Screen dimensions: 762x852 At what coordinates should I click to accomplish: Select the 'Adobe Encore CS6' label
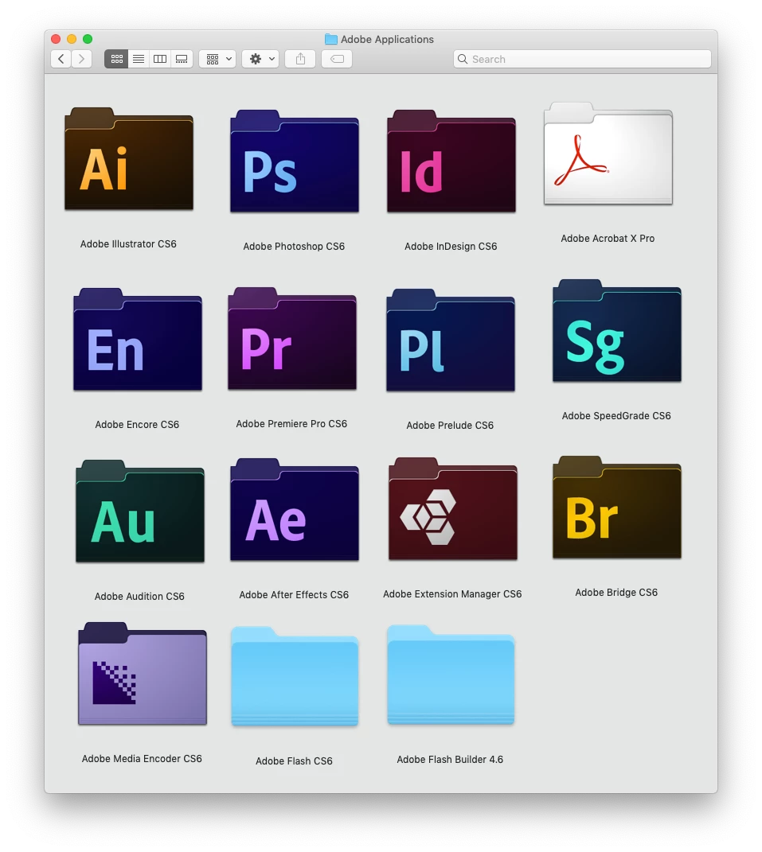(x=137, y=424)
